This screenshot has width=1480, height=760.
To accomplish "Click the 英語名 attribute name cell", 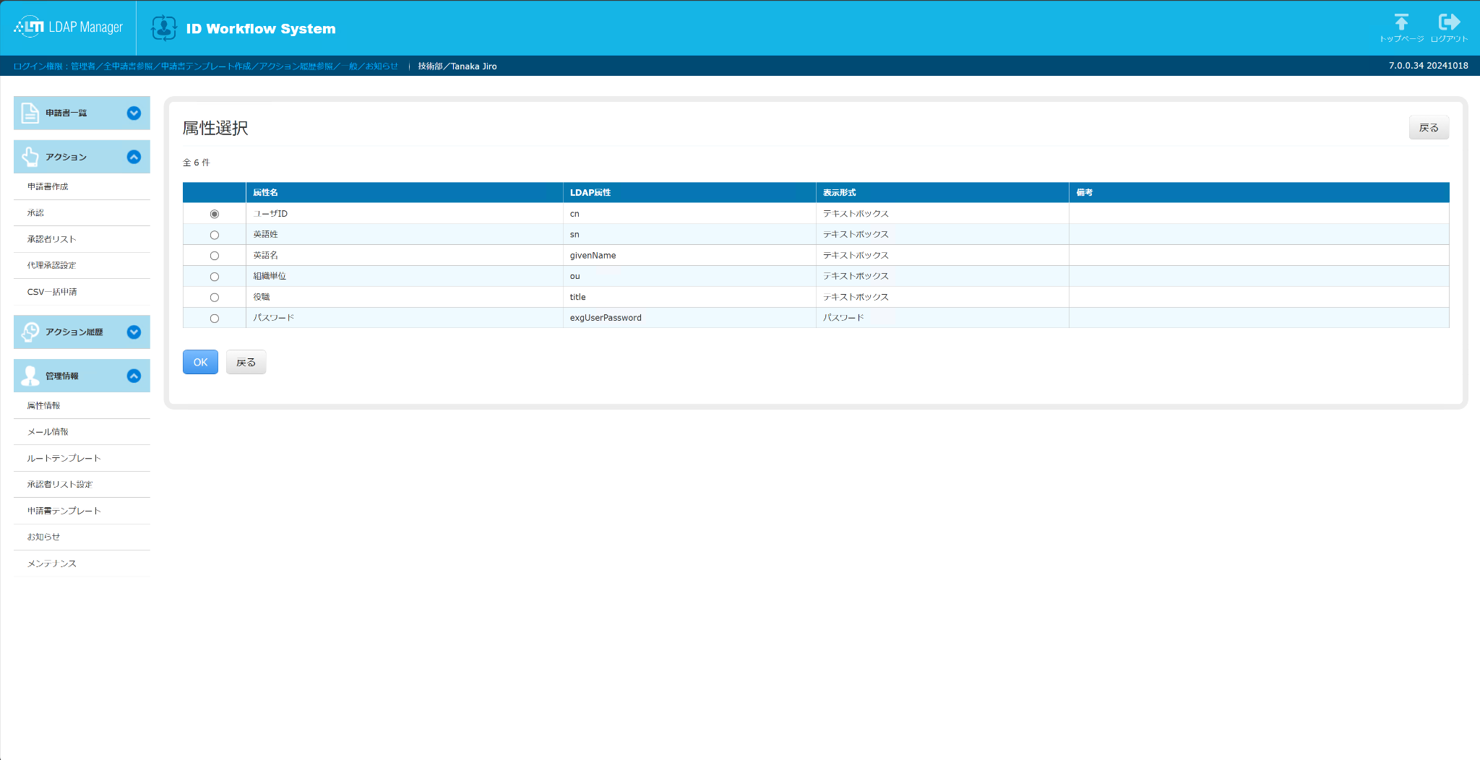I will coord(404,256).
